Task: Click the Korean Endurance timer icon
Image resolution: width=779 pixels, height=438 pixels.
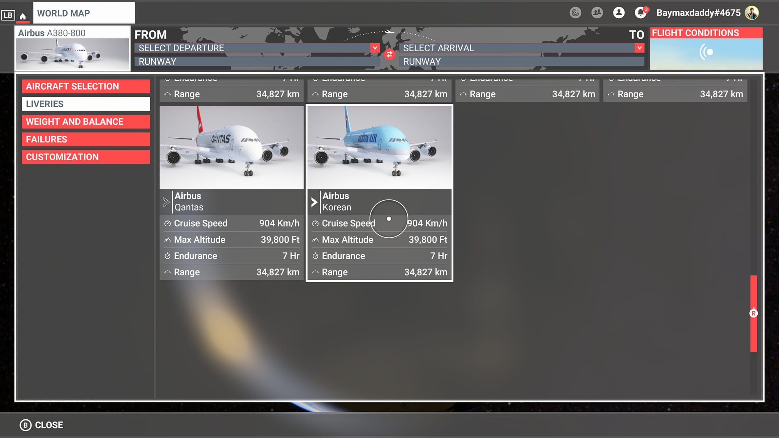Action: pos(315,256)
